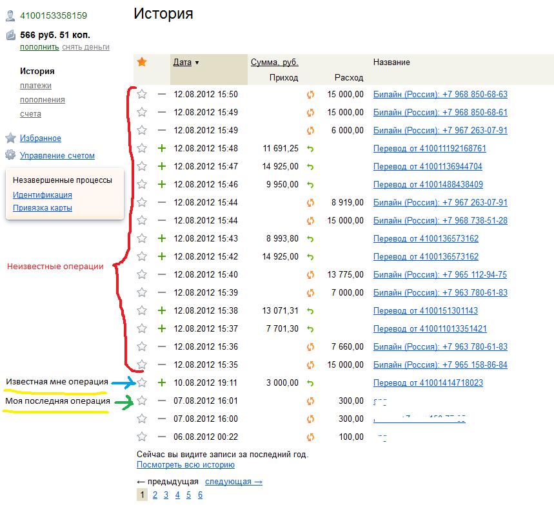The image size is (554, 510).
Task: Click repeat-payment icon for 6 000,00 expense
Action: point(310,131)
